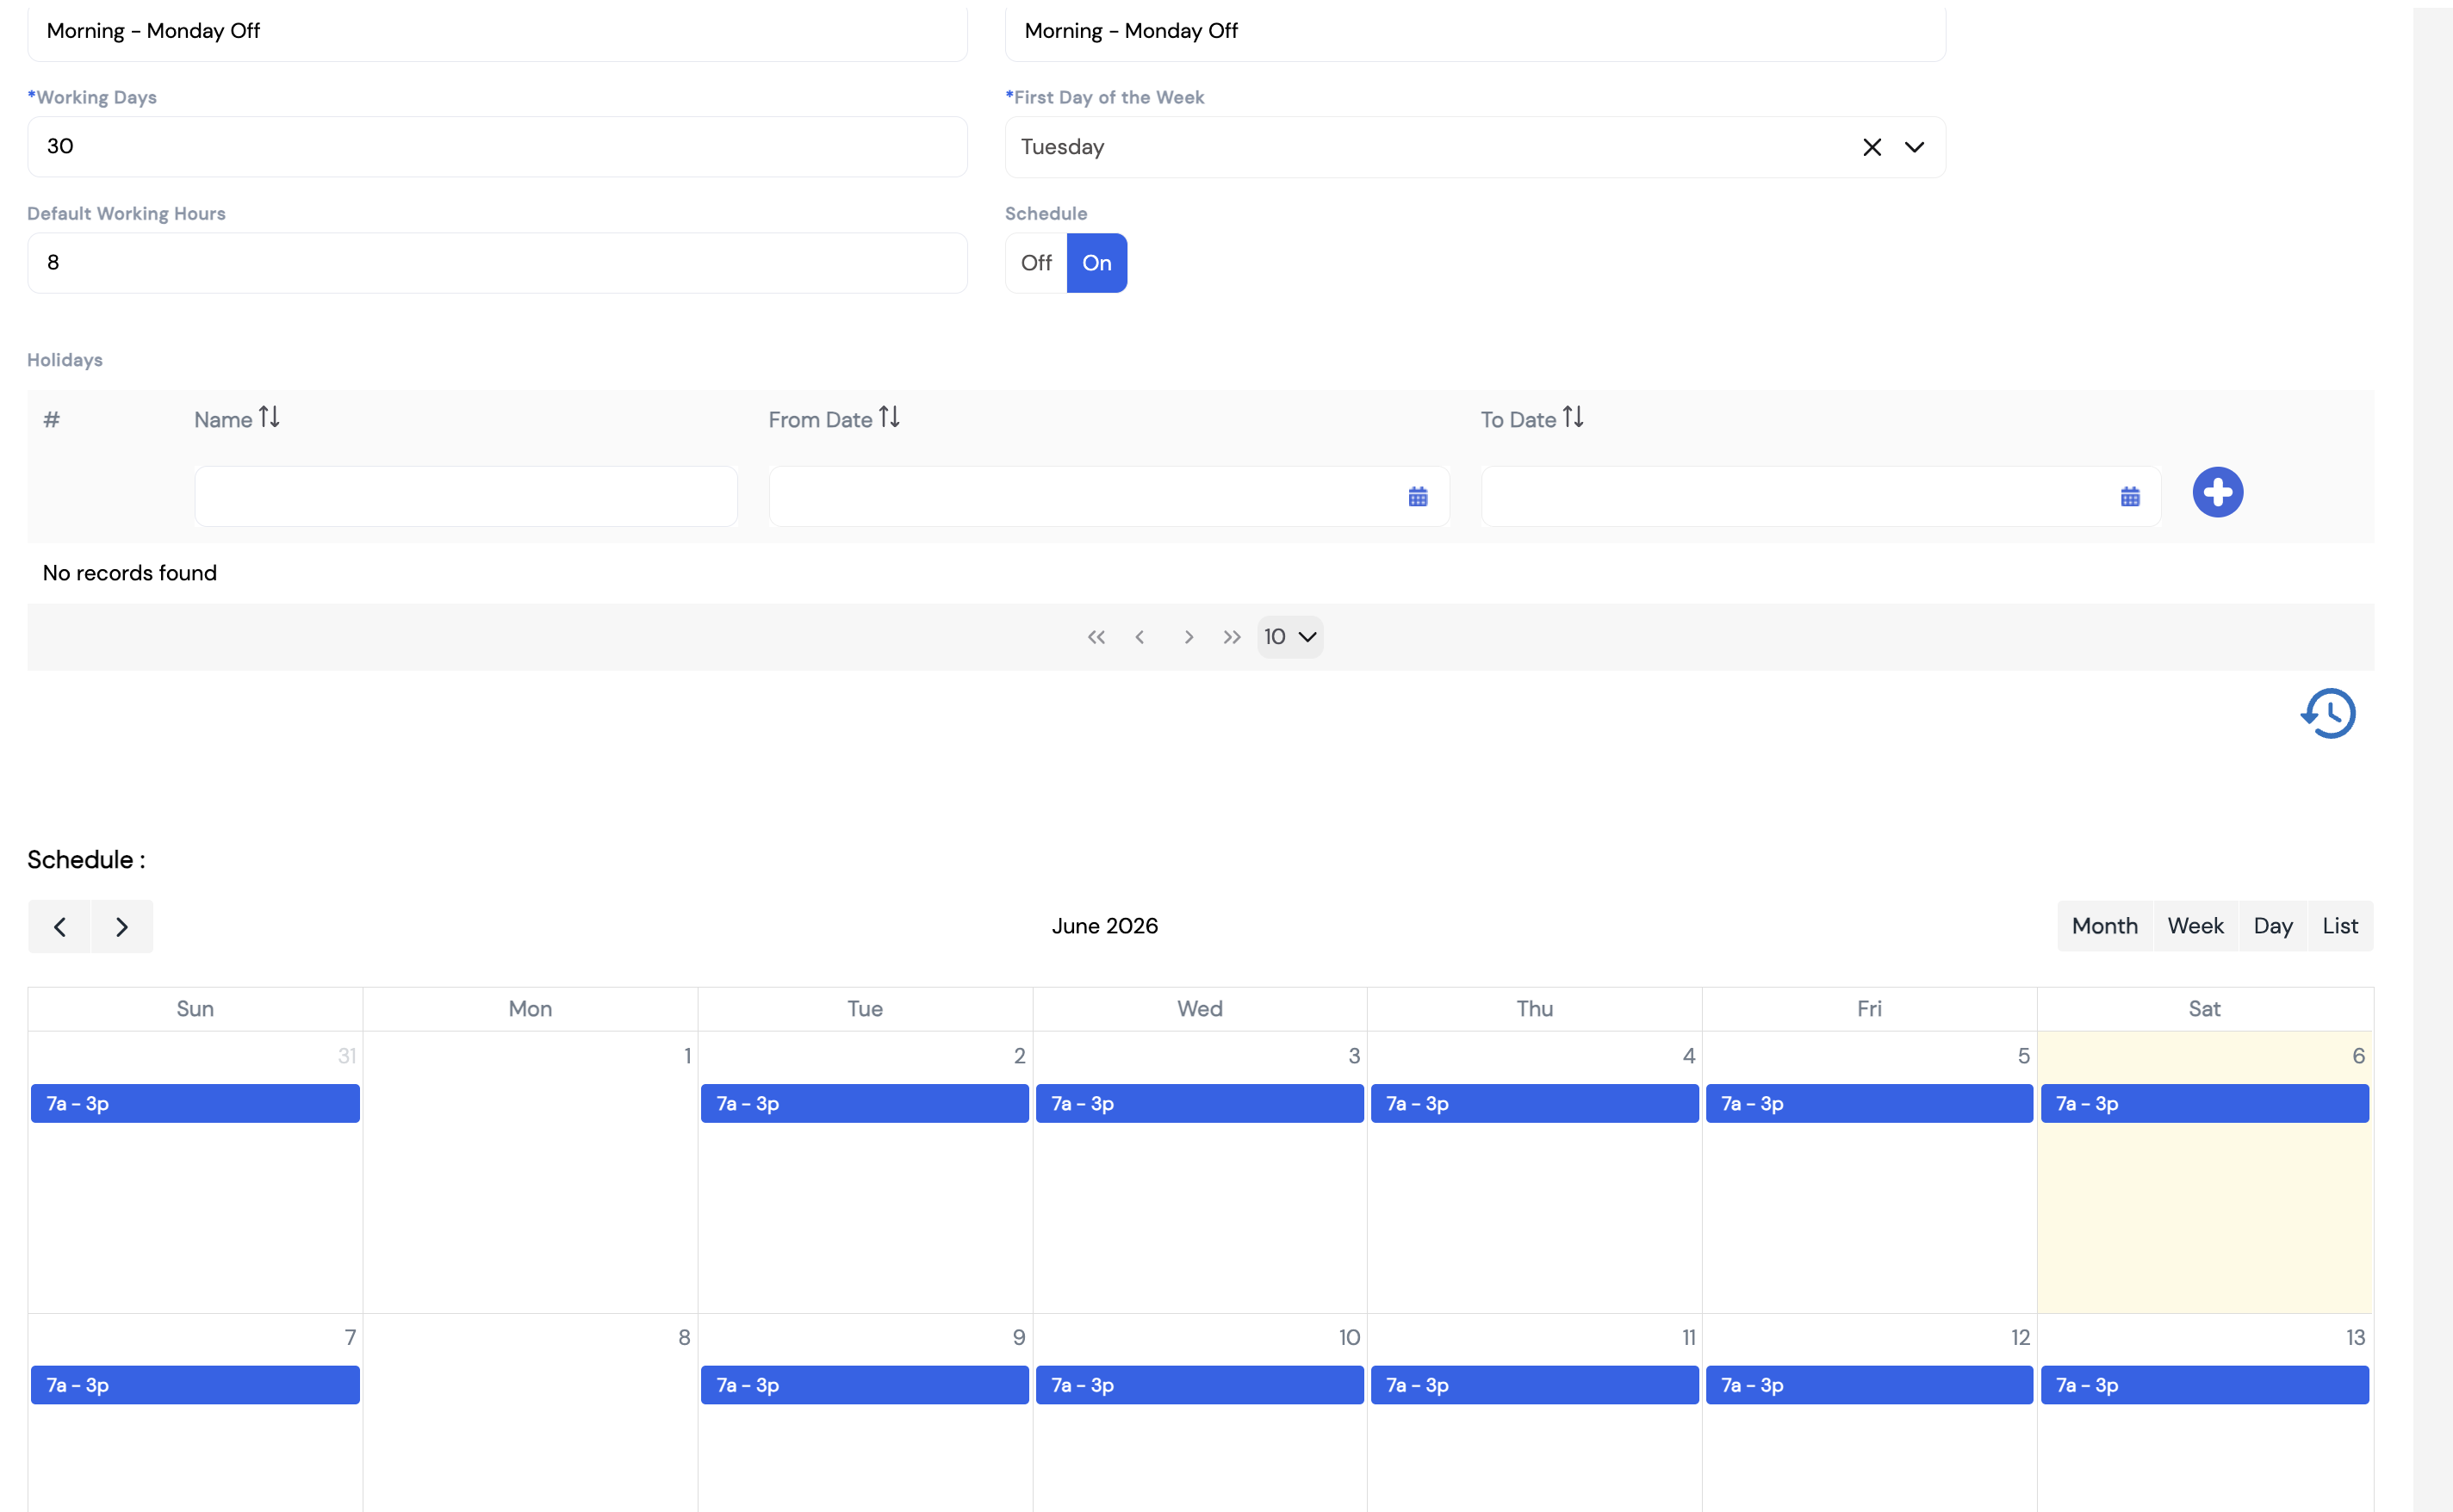Add holiday with the plus button

click(x=2217, y=492)
